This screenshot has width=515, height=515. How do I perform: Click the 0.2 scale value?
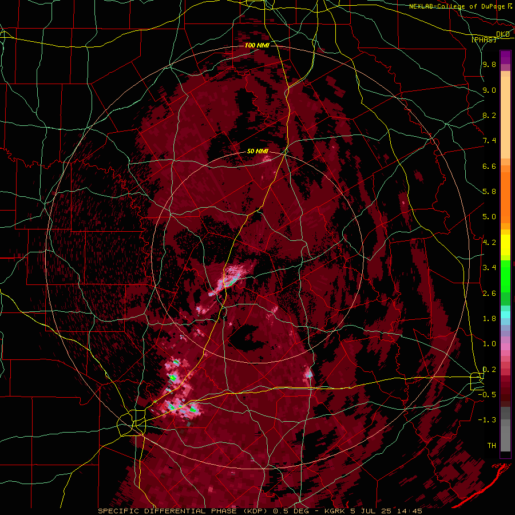coord(489,369)
